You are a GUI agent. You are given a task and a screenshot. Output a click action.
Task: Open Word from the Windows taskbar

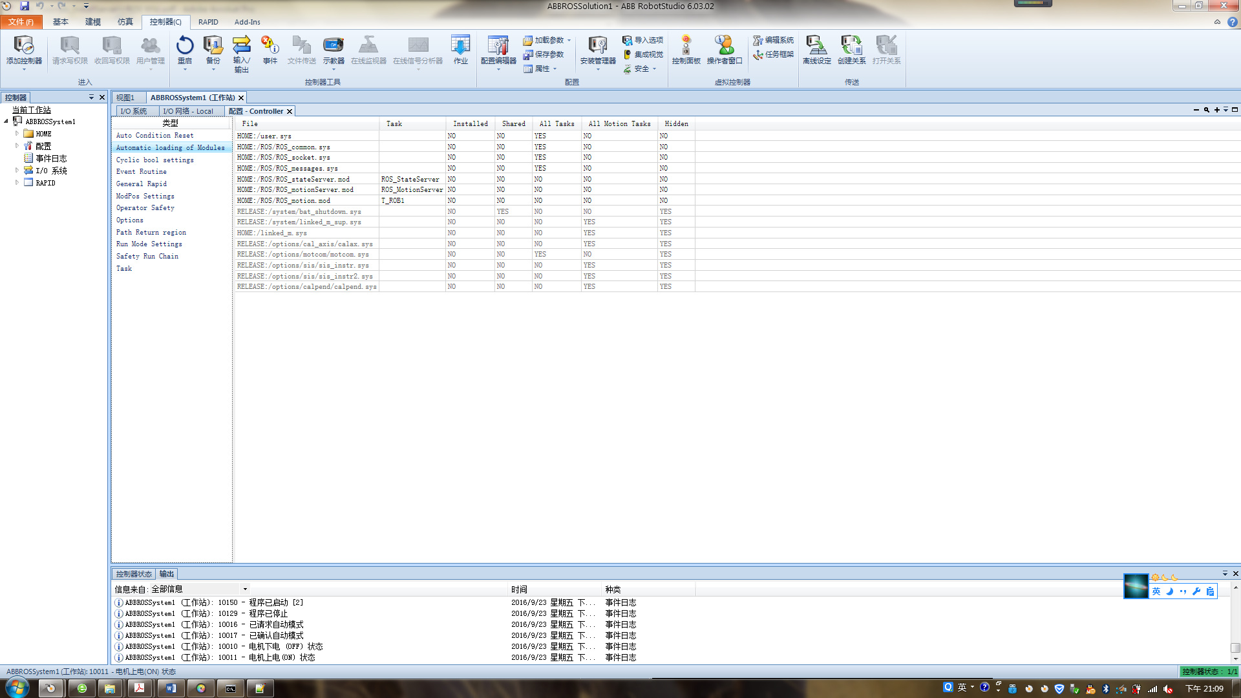(171, 688)
